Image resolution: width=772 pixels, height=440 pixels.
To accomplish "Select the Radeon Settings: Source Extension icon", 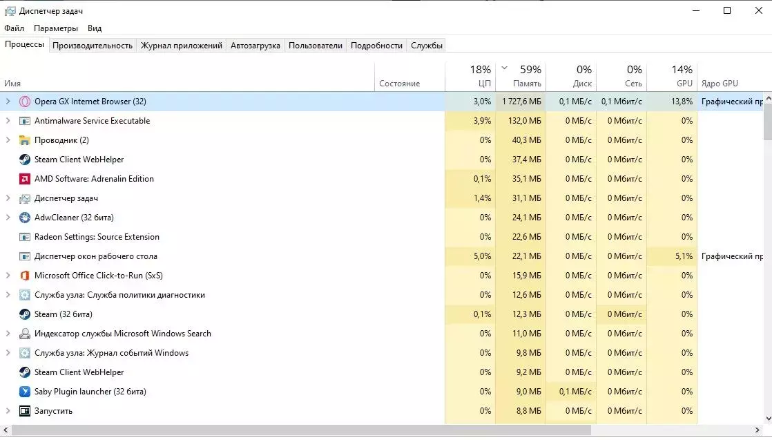I will 25,237.
